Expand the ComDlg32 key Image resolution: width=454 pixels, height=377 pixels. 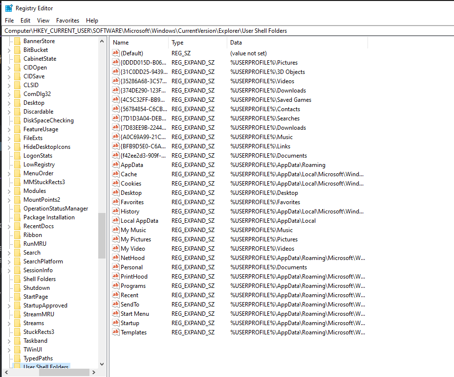pyautogui.click(x=9, y=94)
